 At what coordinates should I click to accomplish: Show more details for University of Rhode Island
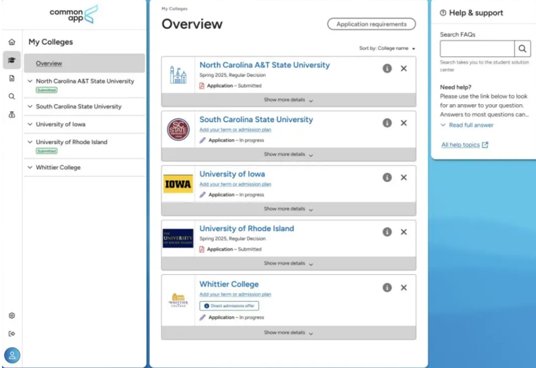click(289, 263)
